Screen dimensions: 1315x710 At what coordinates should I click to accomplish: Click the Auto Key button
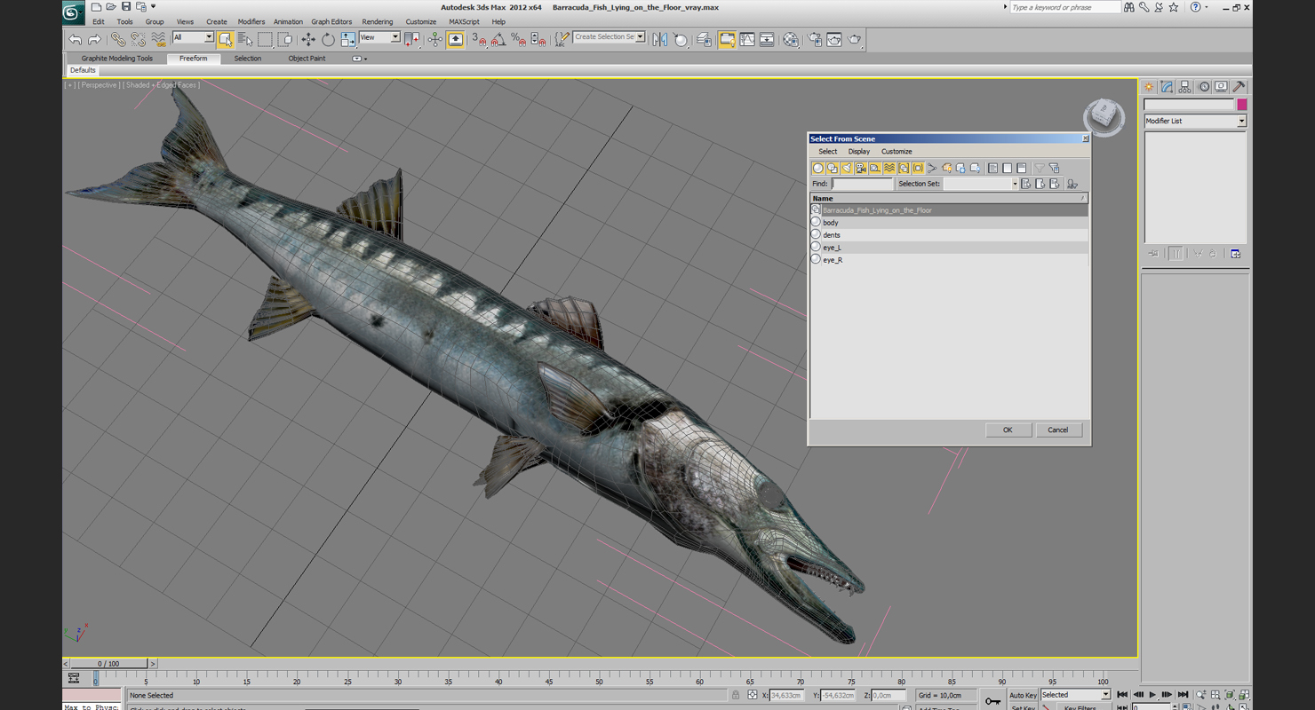pyautogui.click(x=1023, y=695)
